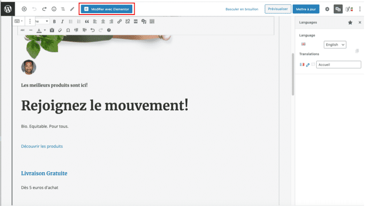Screen dimensions: 367x206
Task: Redo in classic editor toolbar
Action: pos(100,30)
